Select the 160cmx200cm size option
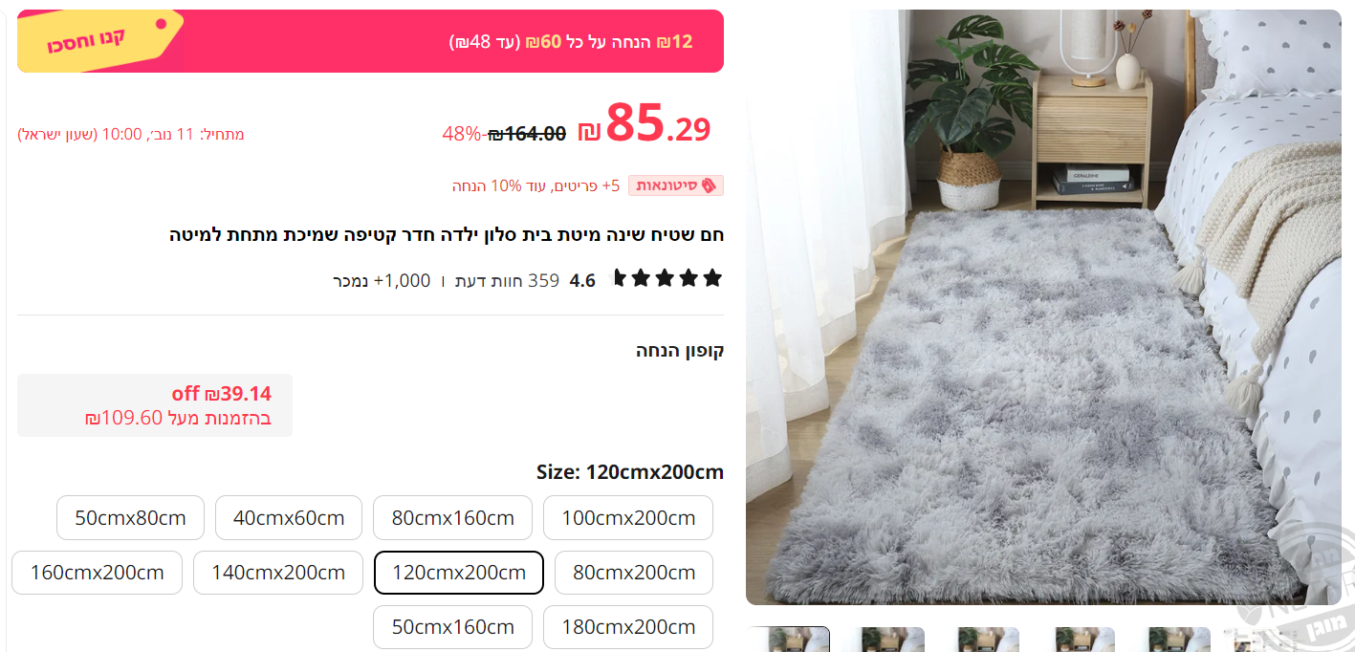The image size is (1355, 652). (97, 573)
